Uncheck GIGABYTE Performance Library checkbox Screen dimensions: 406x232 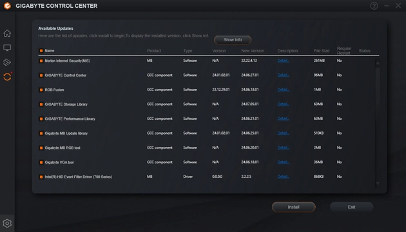point(41,119)
